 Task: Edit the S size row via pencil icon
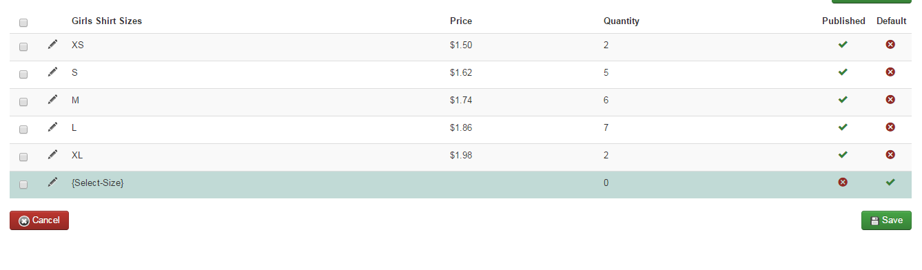click(x=52, y=72)
